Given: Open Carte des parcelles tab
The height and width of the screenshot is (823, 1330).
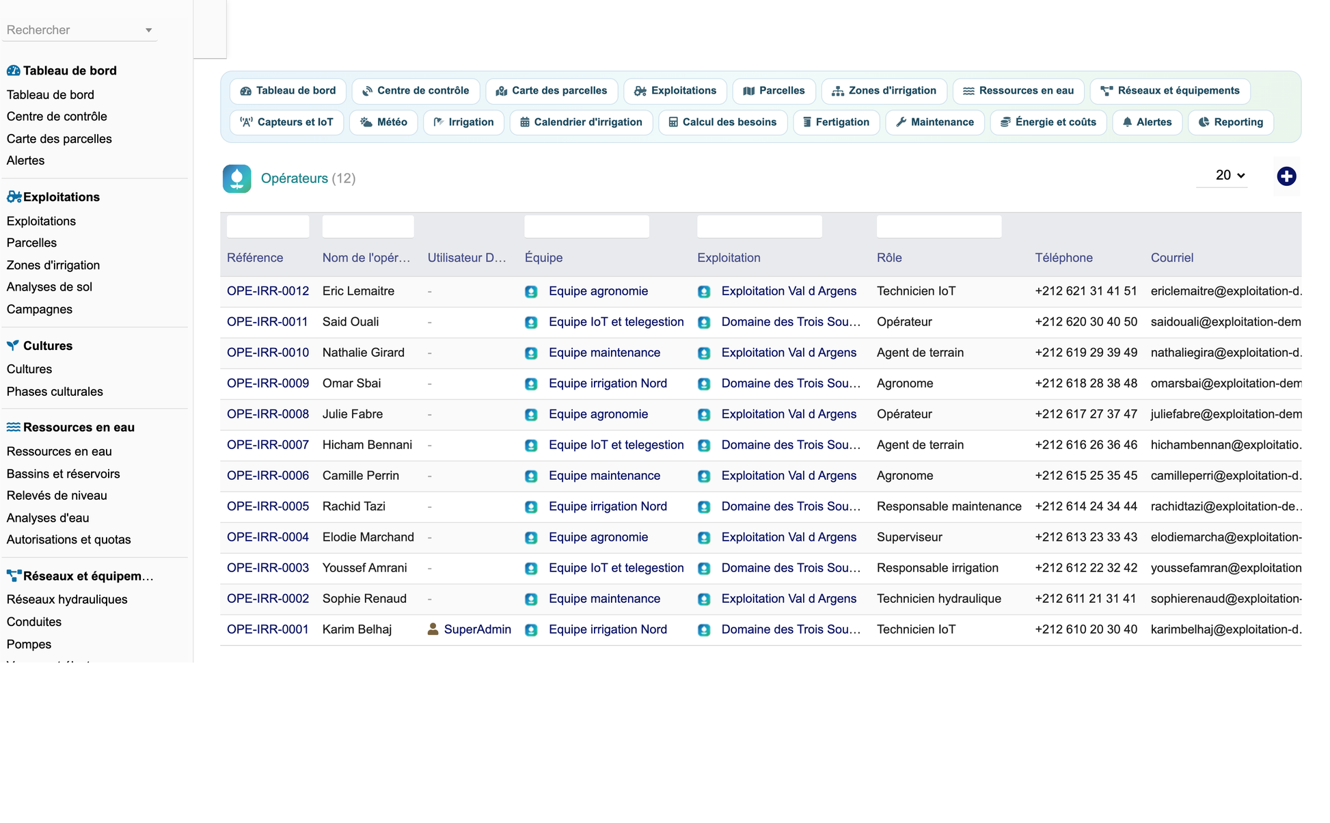Looking at the screenshot, I should 552,91.
